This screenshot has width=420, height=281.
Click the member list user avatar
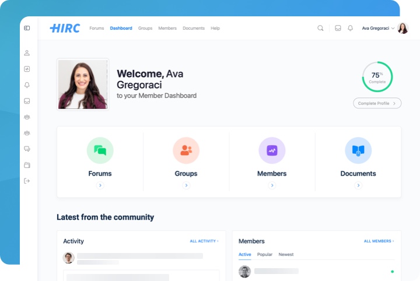click(244, 271)
